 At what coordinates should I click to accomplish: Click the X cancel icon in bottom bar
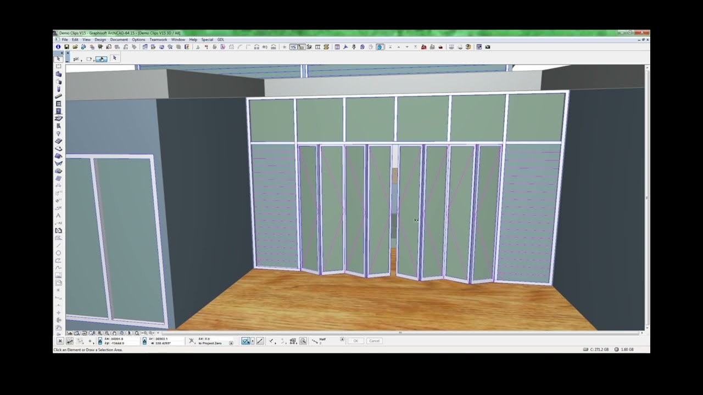[60, 341]
